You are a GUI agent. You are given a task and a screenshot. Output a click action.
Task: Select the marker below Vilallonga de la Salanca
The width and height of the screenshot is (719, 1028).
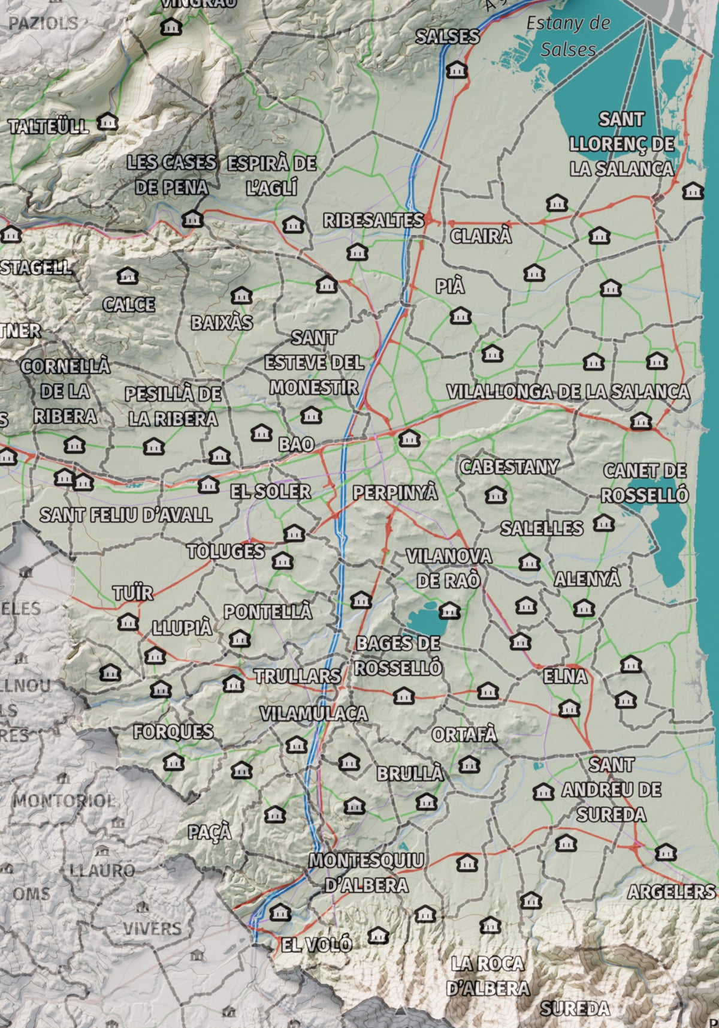(641, 421)
